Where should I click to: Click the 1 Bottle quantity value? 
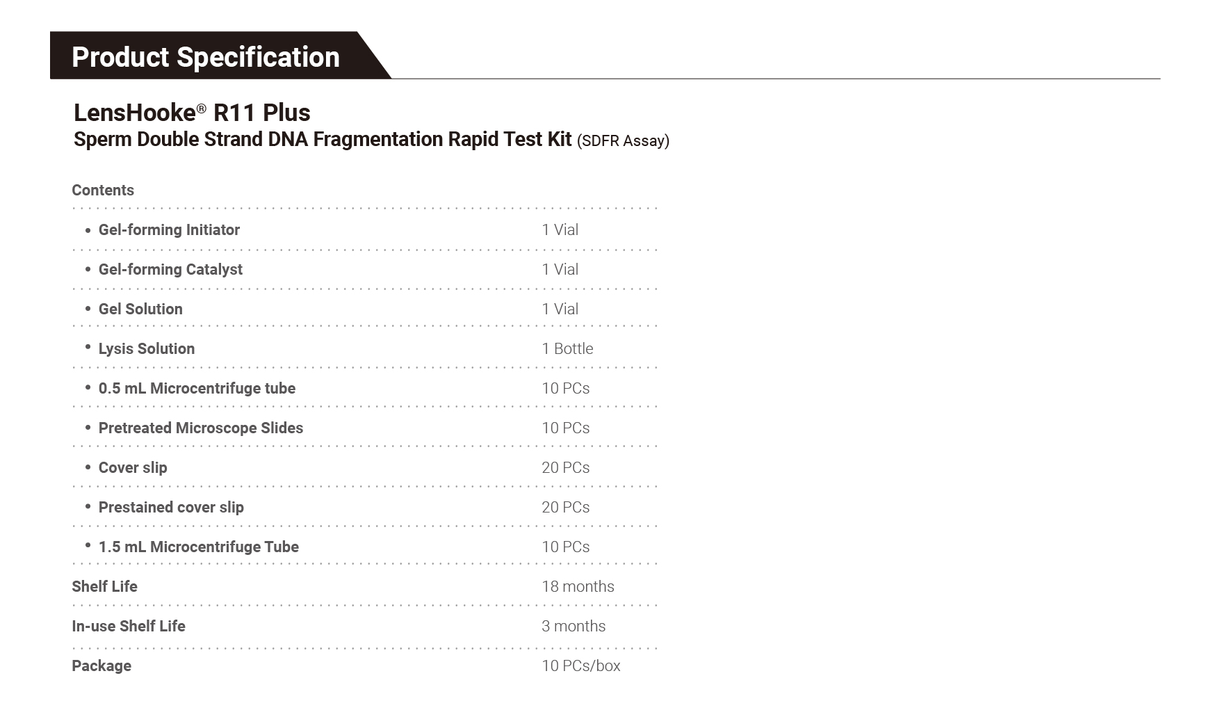[567, 348]
